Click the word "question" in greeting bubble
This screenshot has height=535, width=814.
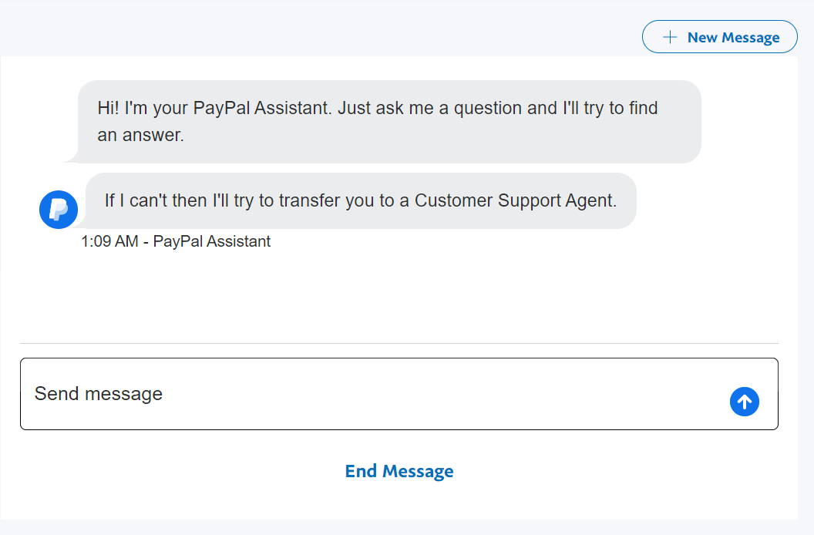(488, 108)
